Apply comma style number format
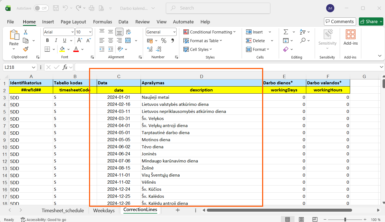The height and width of the screenshot is (222, 385). point(172,41)
